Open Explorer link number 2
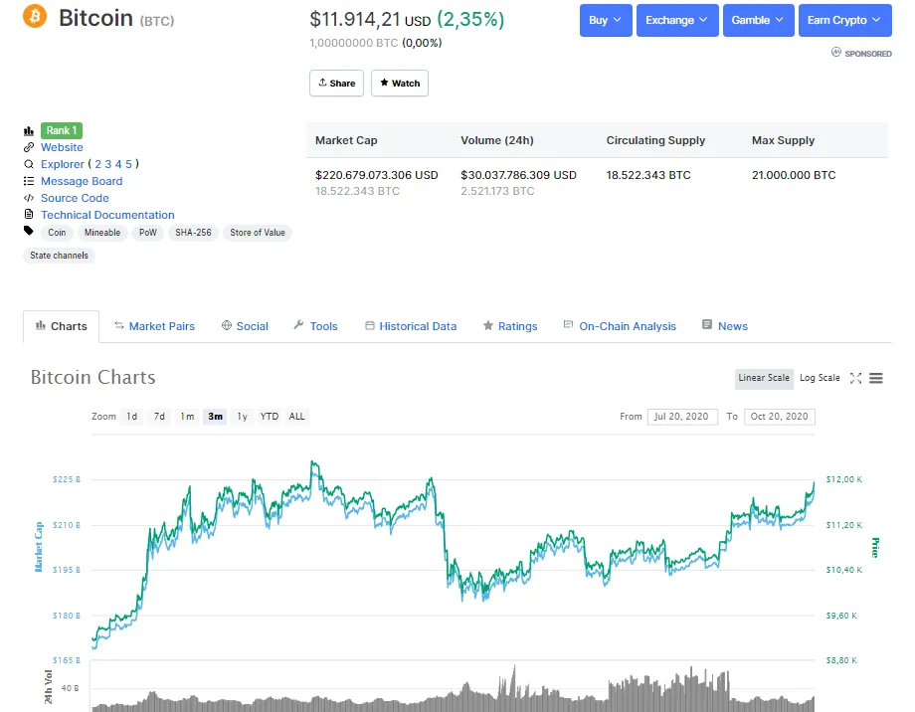This screenshot has height=712, width=915. pos(98,164)
